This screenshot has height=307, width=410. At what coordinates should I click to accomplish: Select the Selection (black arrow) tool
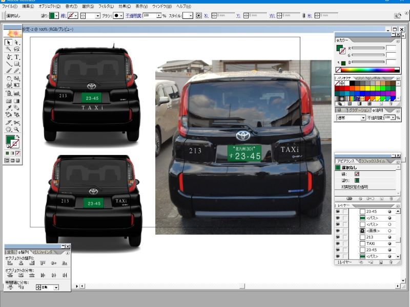[8, 42]
